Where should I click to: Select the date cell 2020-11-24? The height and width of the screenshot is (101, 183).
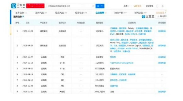coord(28,31)
